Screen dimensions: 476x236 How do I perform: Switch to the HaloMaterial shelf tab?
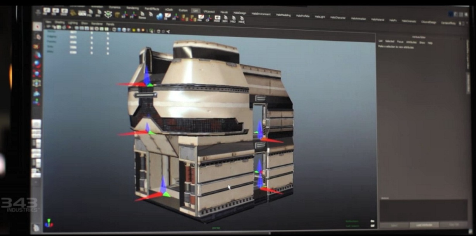(x=378, y=19)
